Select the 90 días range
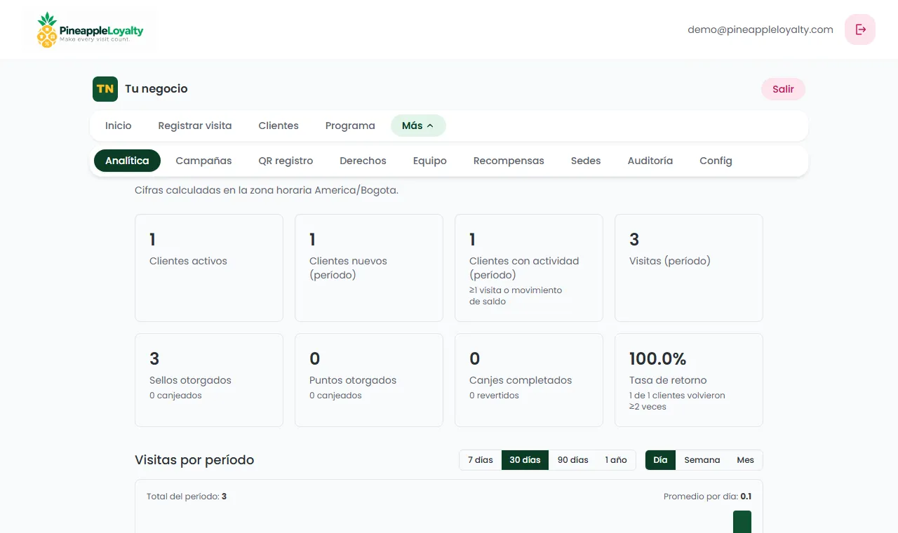This screenshot has height=533, width=898. [572, 460]
